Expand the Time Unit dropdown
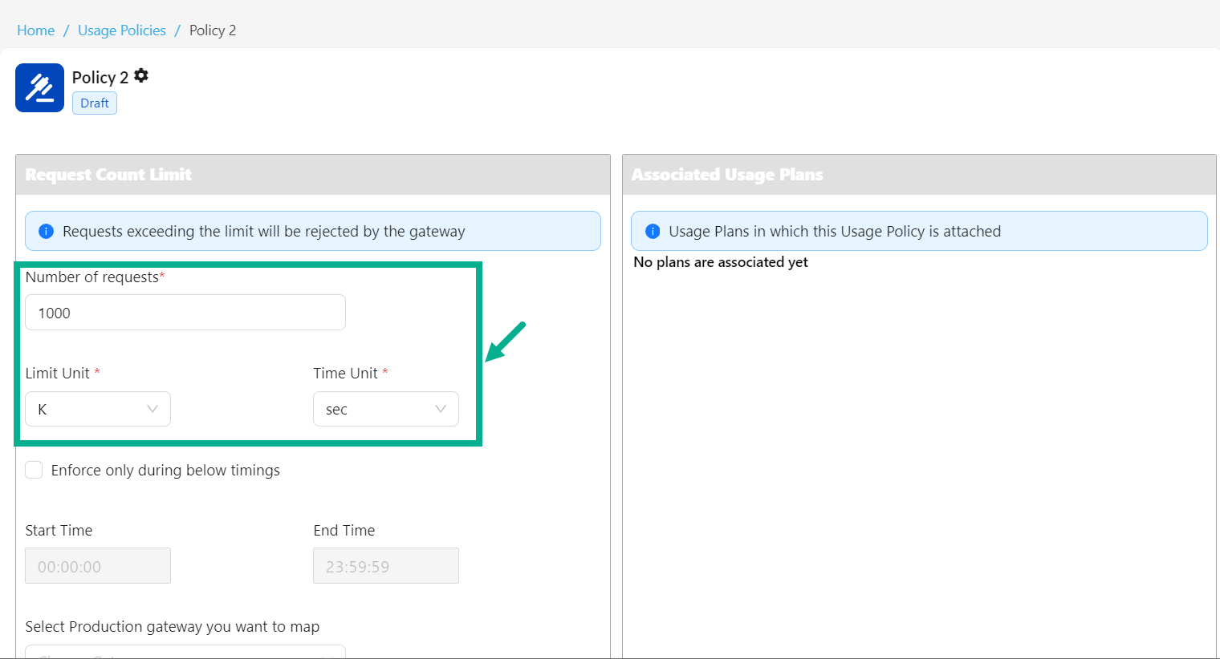The height and width of the screenshot is (659, 1220). (385, 409)
